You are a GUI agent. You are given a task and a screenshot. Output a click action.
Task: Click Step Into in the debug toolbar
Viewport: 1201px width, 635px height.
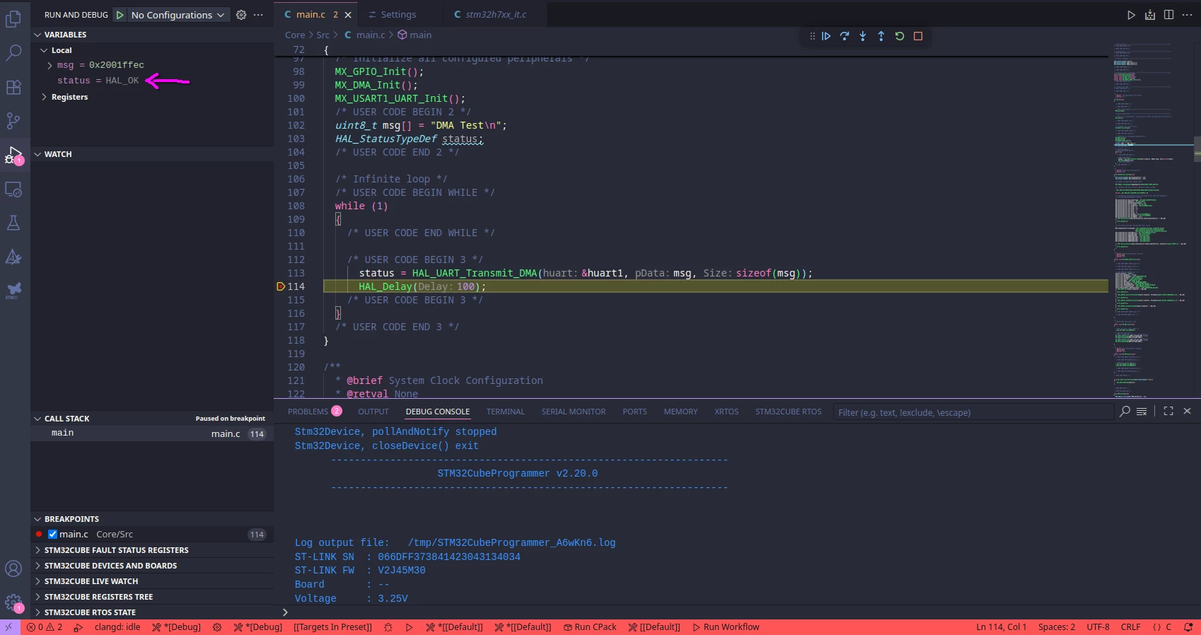click(863, 36)
